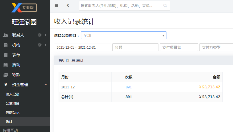Open 筹款 menu item
233x132 pixels.
[16, 75]
